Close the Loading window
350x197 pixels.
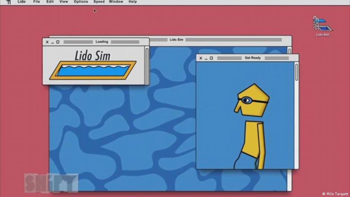pos(47,42)
